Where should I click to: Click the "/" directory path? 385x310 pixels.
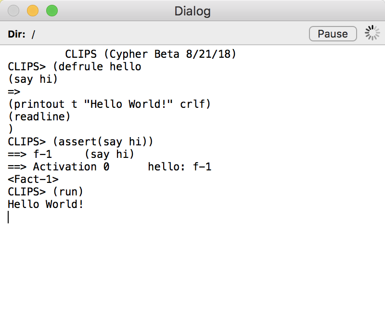point(33,34)
